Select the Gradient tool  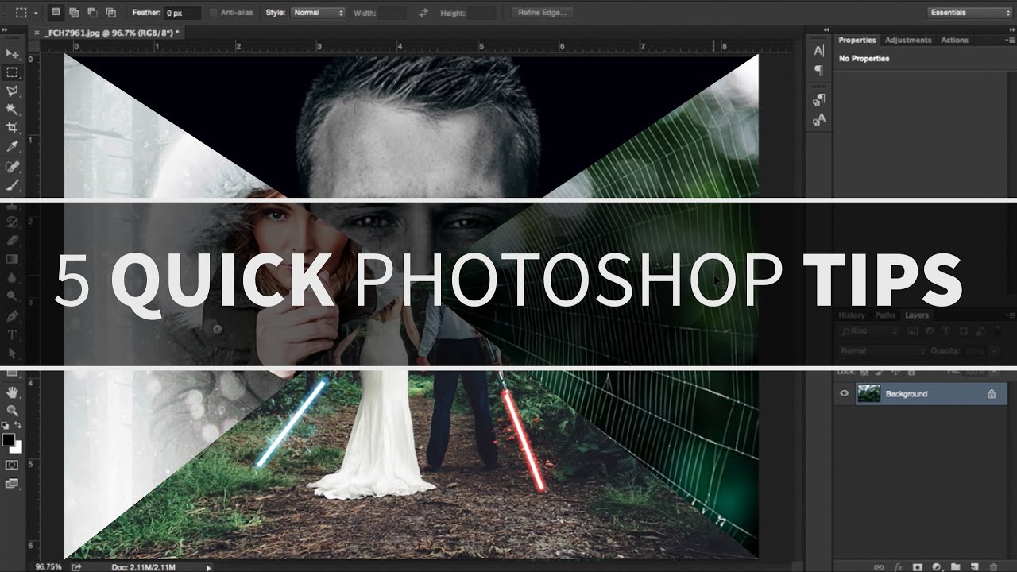pos(12,259)
